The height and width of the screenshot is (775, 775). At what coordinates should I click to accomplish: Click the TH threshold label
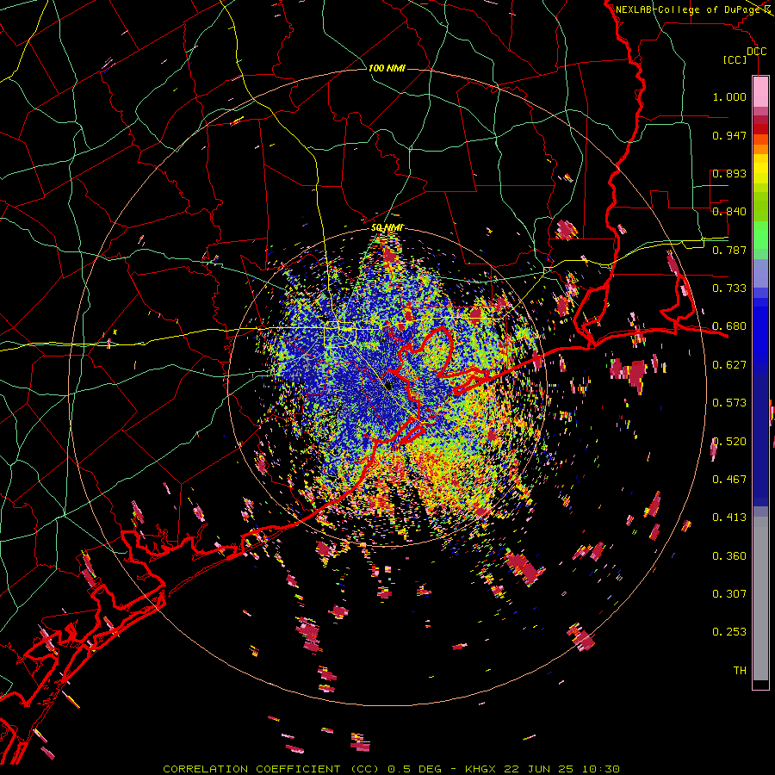pyautogui.click(x=740, y=671)
